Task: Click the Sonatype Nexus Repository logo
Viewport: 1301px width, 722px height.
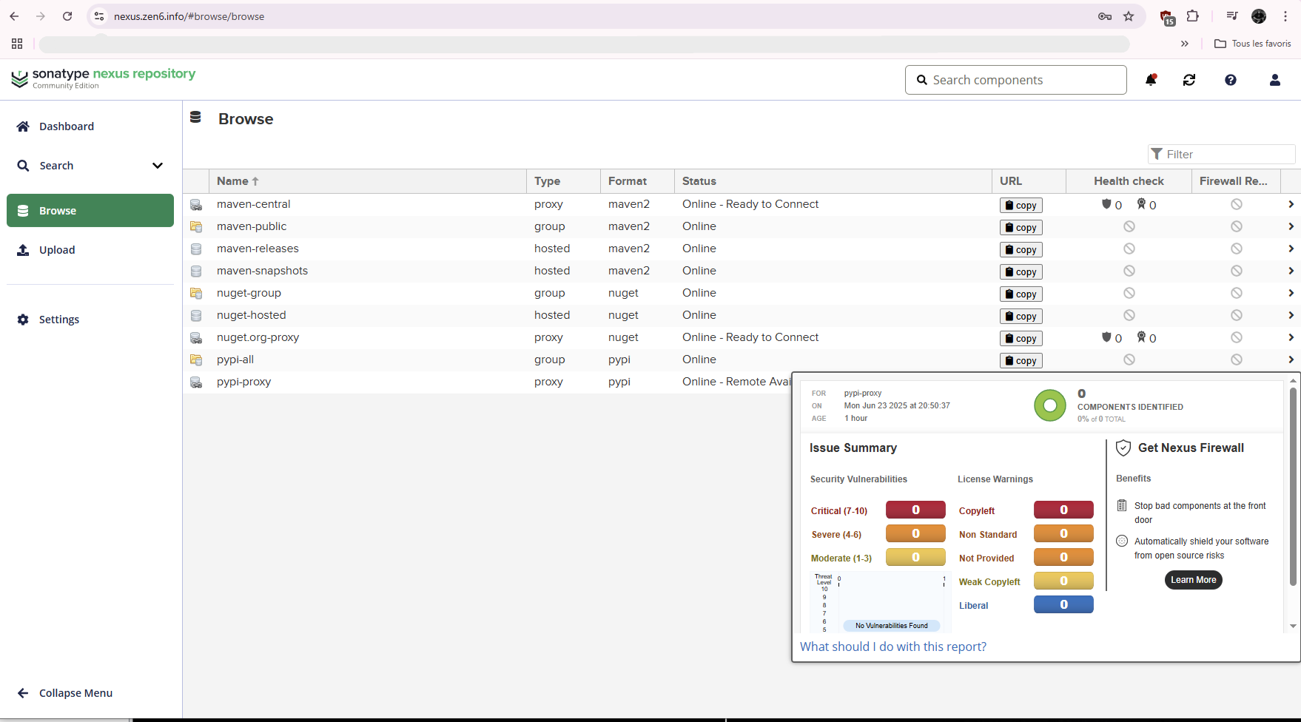Action: 104,78
